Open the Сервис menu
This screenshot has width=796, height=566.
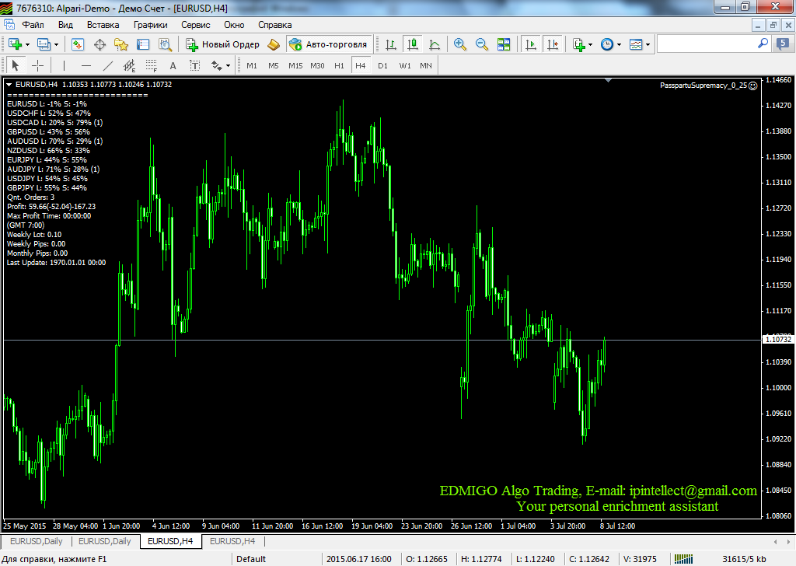[x=195, y=25]
